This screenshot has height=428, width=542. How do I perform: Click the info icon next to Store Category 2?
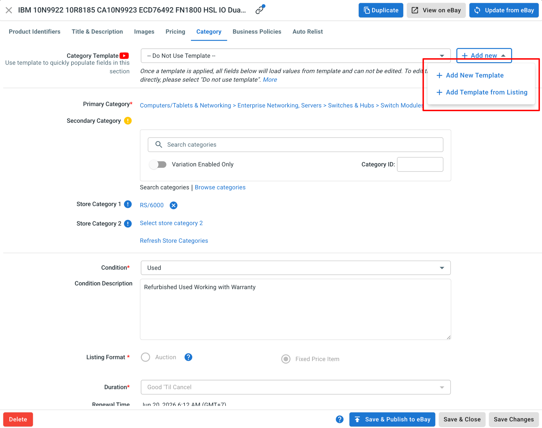pyautogui.click(x=128, y=224)
